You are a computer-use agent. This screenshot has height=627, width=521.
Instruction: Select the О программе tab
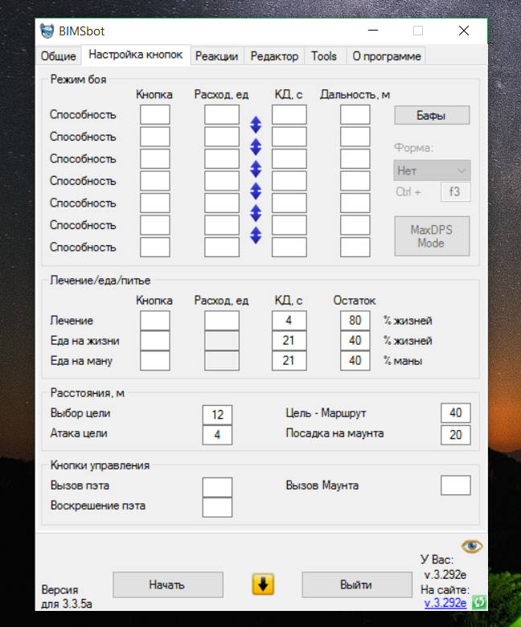[x=386, y=56]
